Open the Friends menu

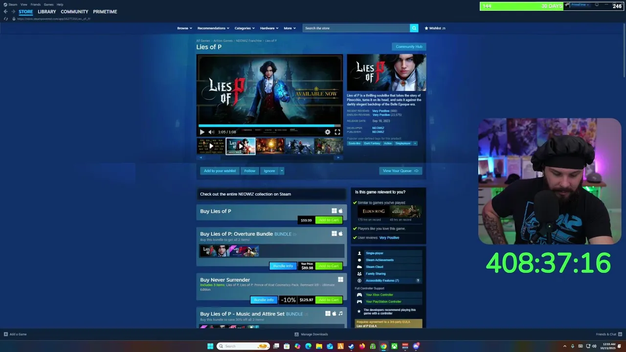(36, 4)
